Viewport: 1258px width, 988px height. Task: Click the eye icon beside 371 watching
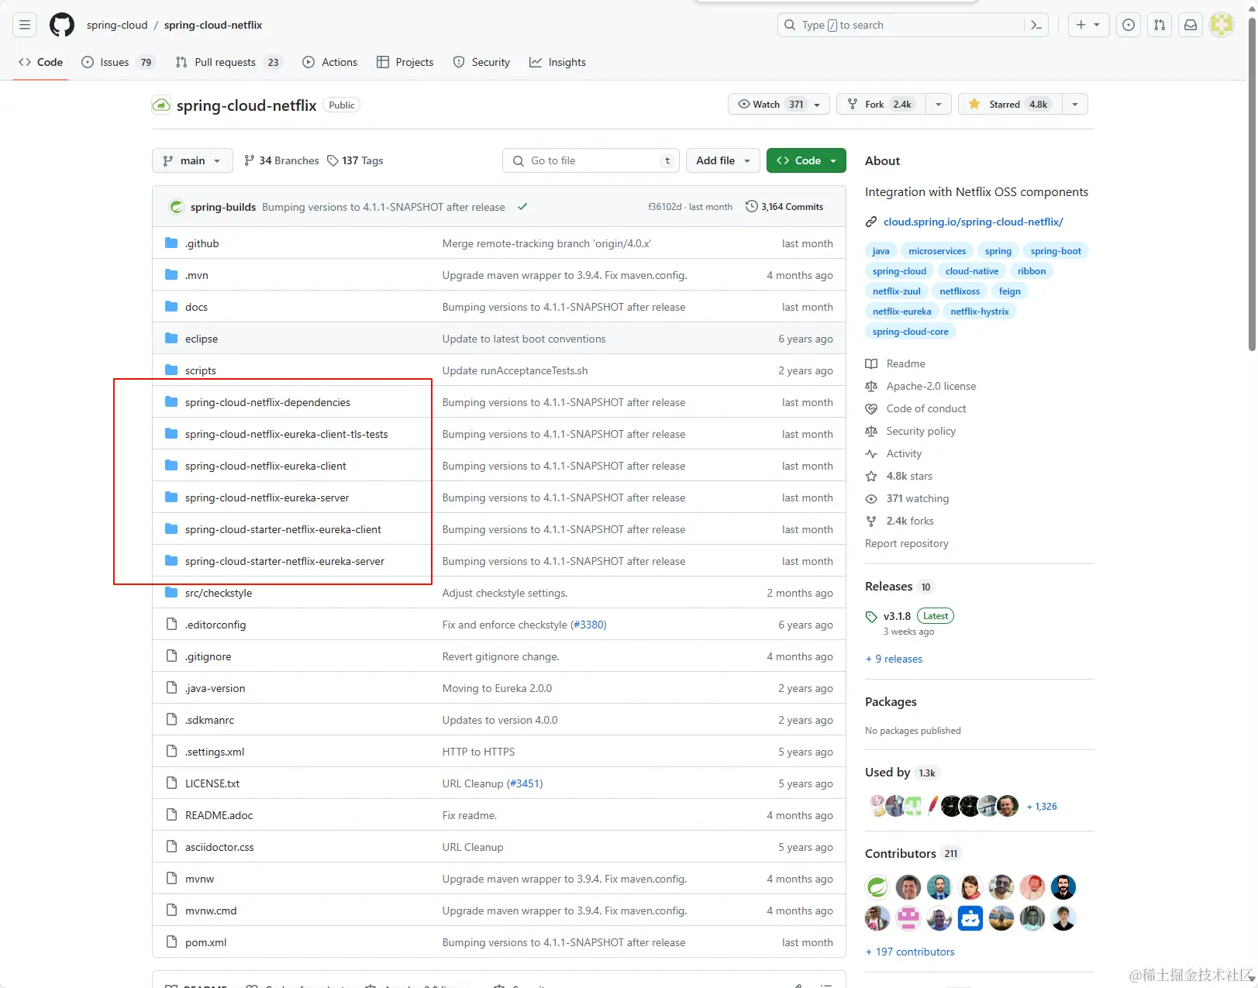pos(871,498)
